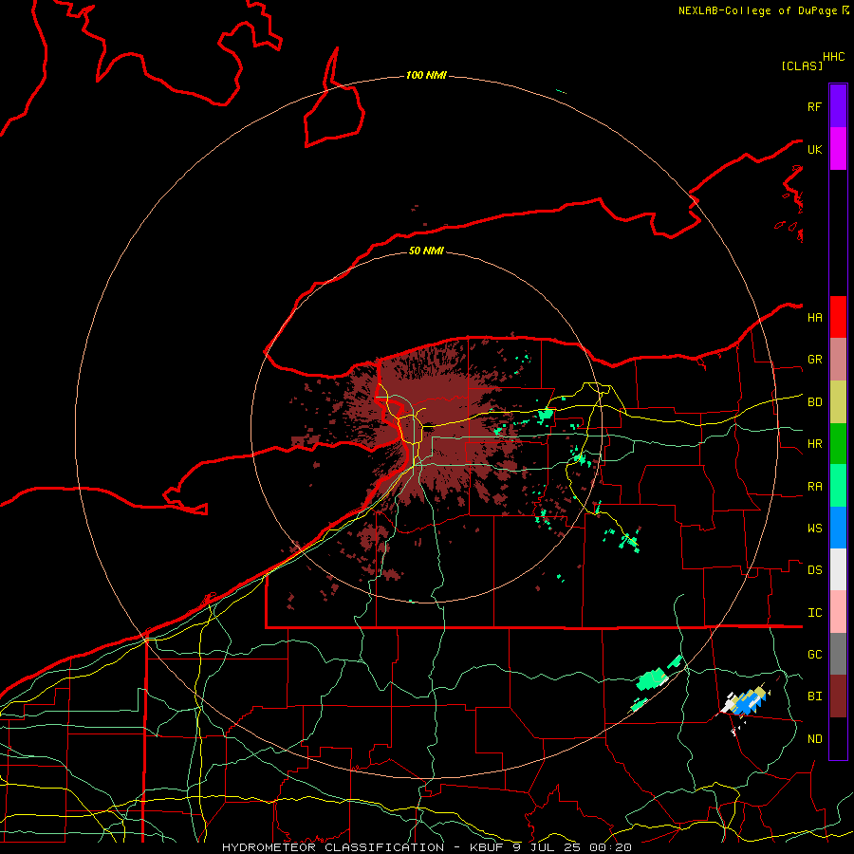Click the RF legend label
This screenshot has height=854, width=854.
(814, 106)
